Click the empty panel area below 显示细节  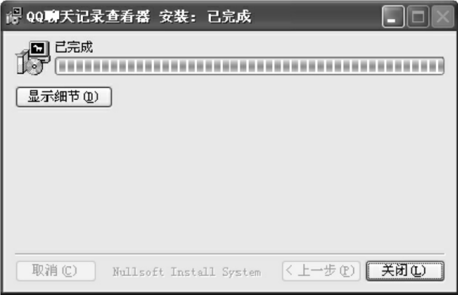point(229,180)
